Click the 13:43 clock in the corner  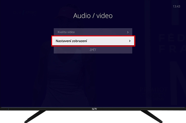tap(176, 6)
